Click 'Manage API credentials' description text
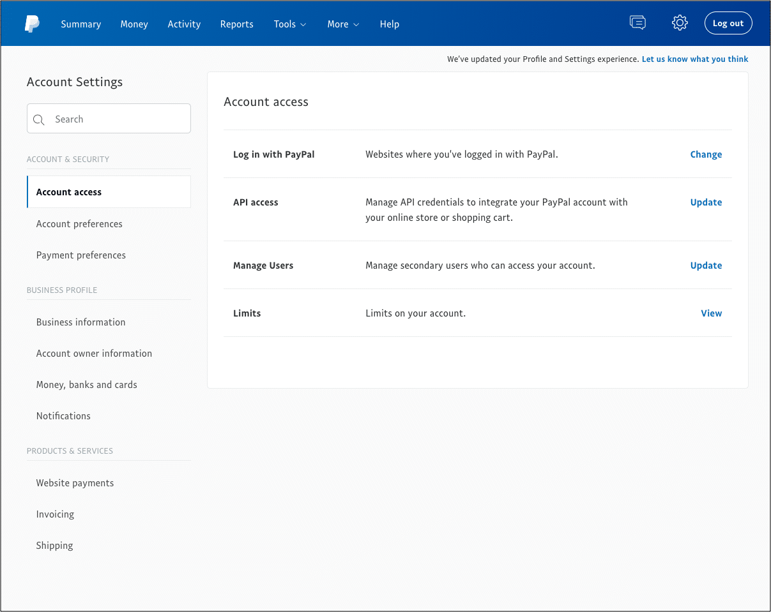Viewport: 771px width, 612px height. click(496, 210)
